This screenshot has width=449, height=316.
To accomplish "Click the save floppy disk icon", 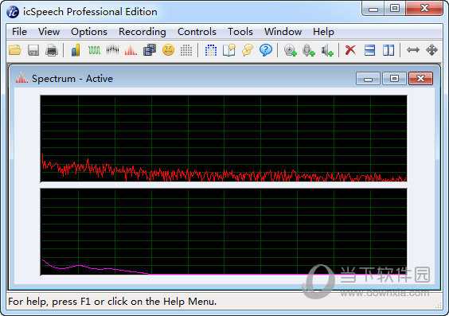I will tap(33, 50).
